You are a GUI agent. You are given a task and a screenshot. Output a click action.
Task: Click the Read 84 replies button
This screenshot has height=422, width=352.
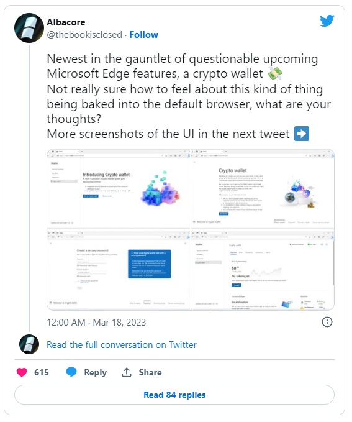(174, 395)
